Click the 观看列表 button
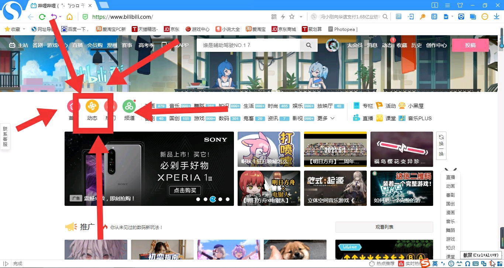The image size is (504, 268). coord(384,227)
